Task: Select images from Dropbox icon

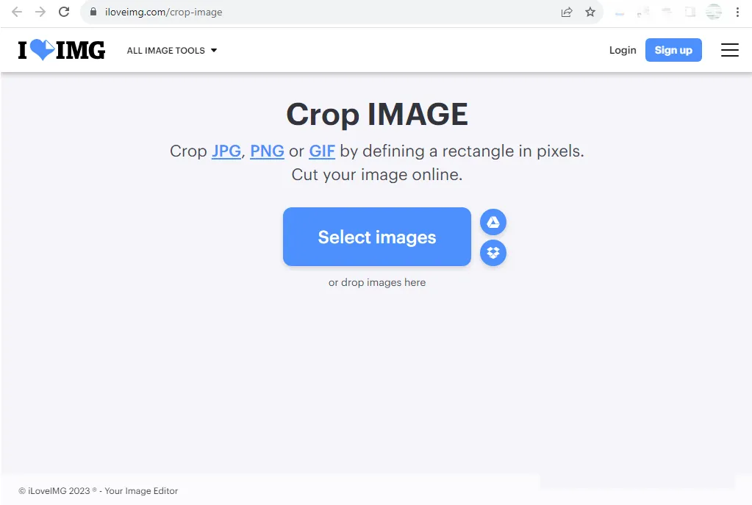Action: (x=493, y=253)
